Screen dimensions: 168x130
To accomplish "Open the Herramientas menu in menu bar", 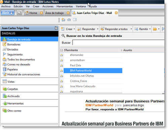I will tap(65, 6).
